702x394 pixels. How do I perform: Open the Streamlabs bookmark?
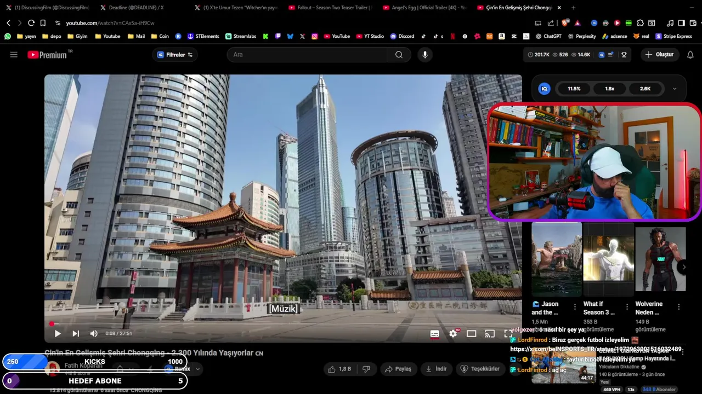(x=241, y=36)
